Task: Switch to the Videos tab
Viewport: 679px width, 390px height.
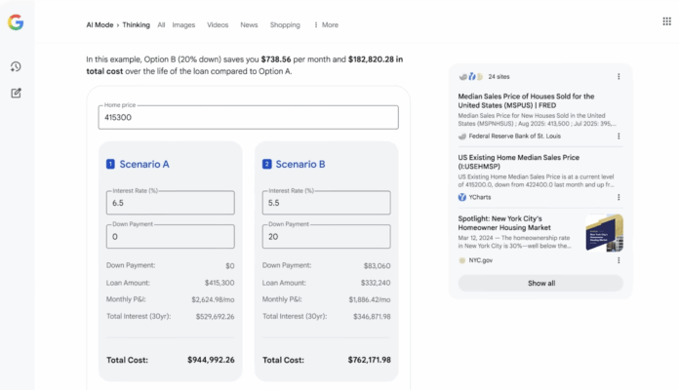Action: pyautogui.click(x=218, y=24)
